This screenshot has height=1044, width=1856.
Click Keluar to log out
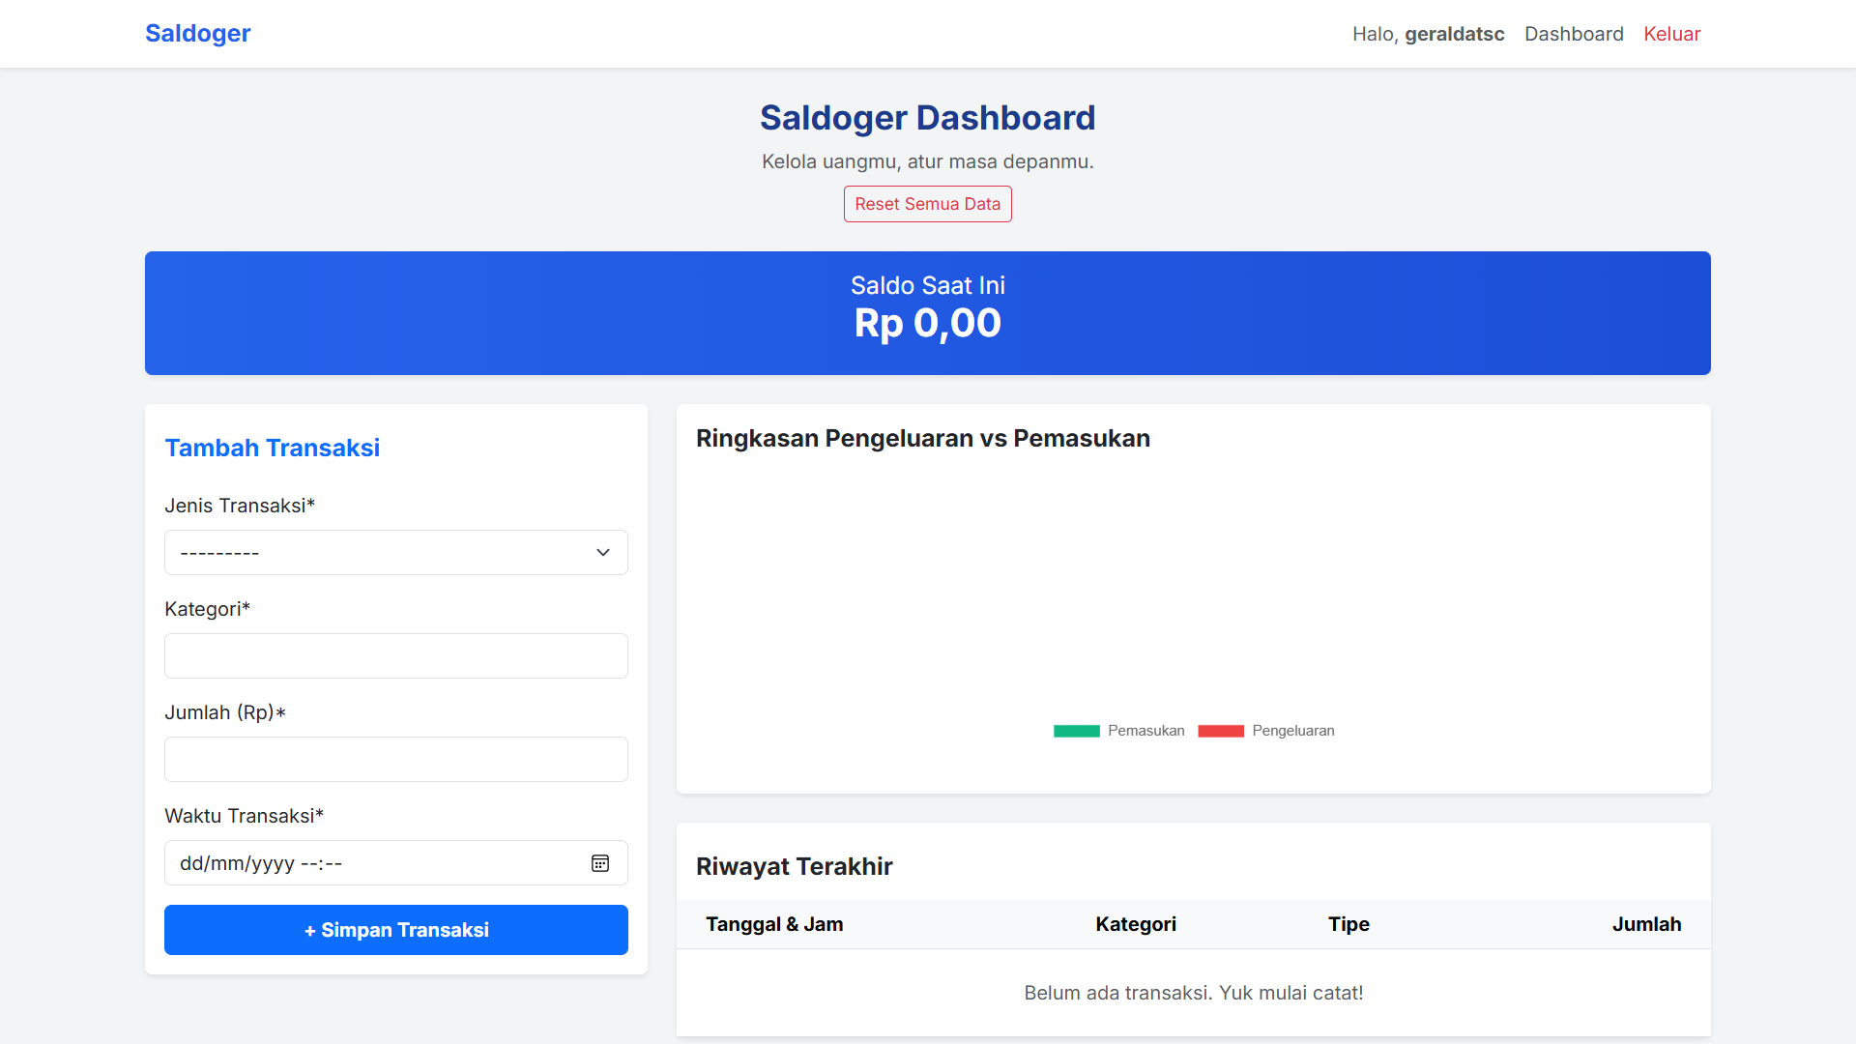pyautogui.click(x=1671, y=33)
